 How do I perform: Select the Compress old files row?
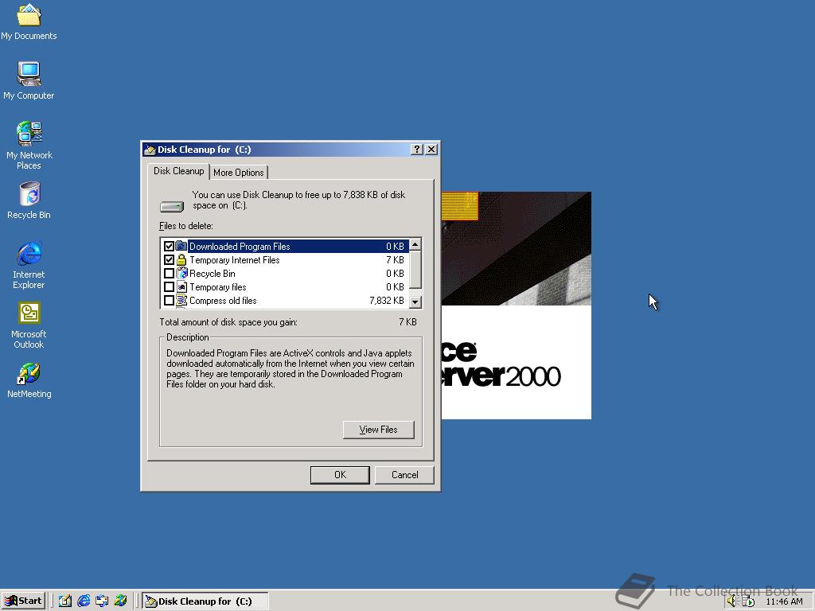pos(286,300)
